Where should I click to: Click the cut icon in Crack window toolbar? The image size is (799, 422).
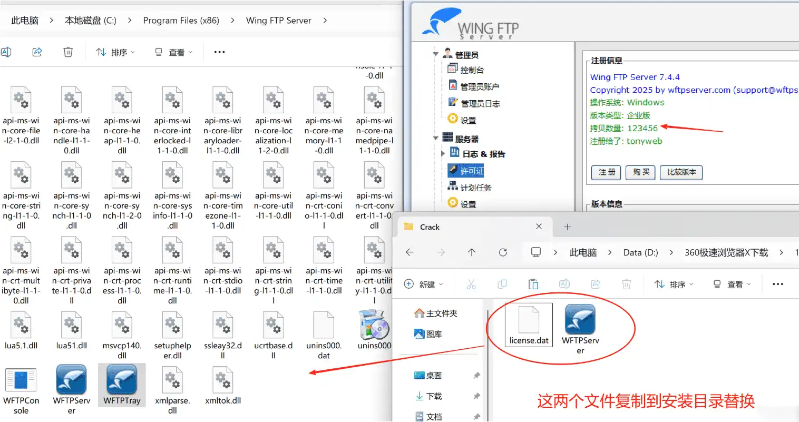pyautogui.click(x=471, y=284)
